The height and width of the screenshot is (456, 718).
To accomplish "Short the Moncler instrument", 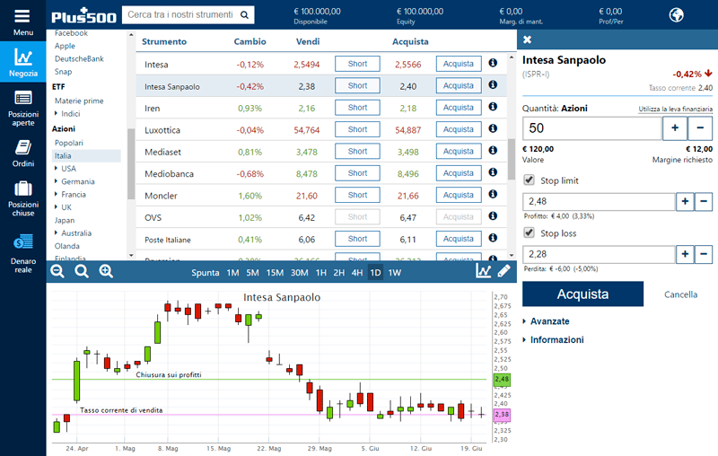I will (357, 195).
